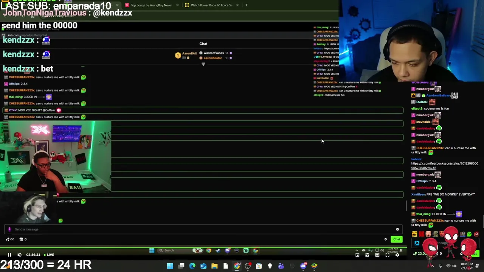
Task: Focus the Send a message input field
Action: pos(204,229)
